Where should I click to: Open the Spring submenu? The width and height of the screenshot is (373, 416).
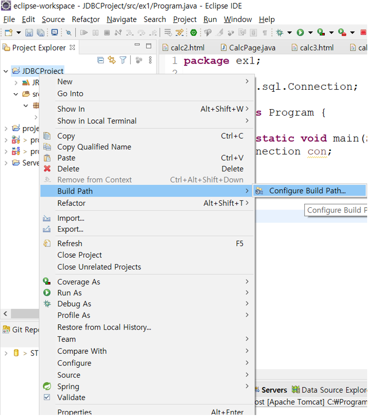point(147,386)
